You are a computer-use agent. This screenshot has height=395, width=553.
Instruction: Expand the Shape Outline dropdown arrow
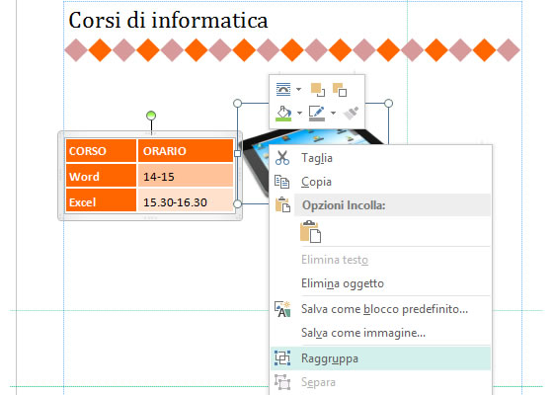(333, 114)
